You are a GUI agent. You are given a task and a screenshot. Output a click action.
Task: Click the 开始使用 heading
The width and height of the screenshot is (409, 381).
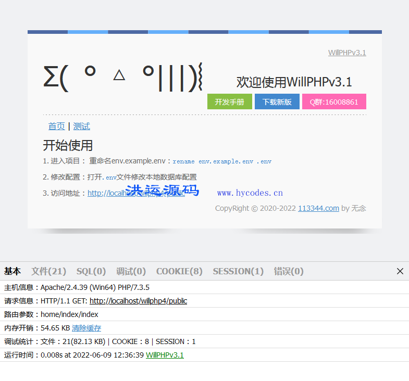click(68, 145)
